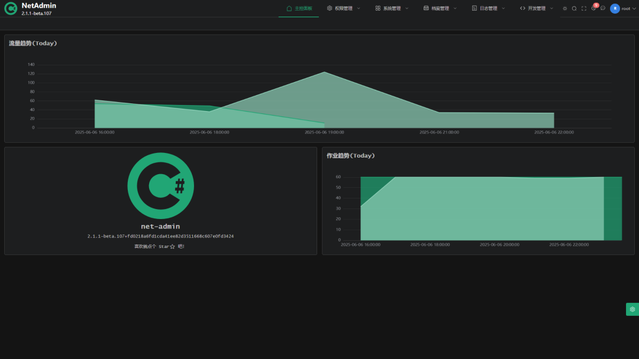The height and width of the screenshot is (359, 639).
Task: Expand the 权限管理 dropdown menu
Action: (x=343, y=8)
